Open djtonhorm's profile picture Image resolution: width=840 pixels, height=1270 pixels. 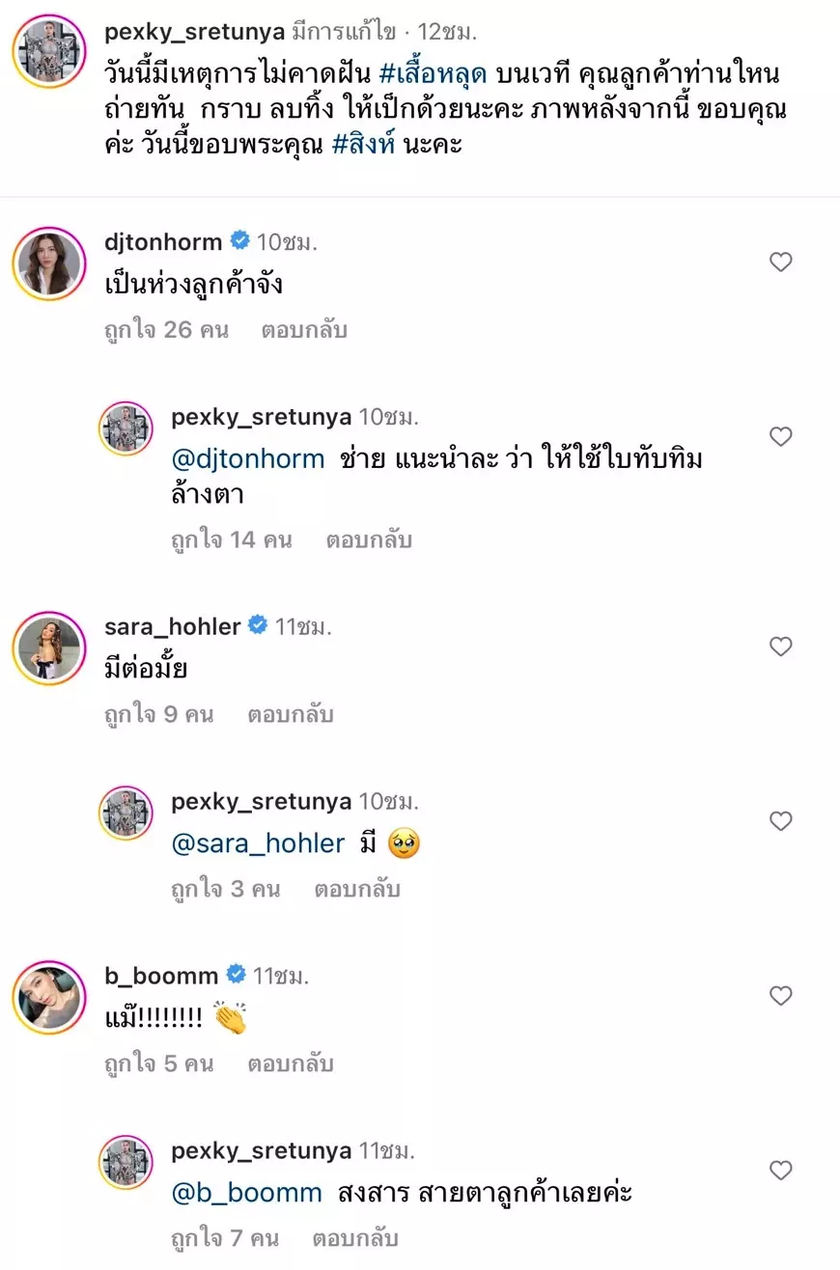coord(49,263)
